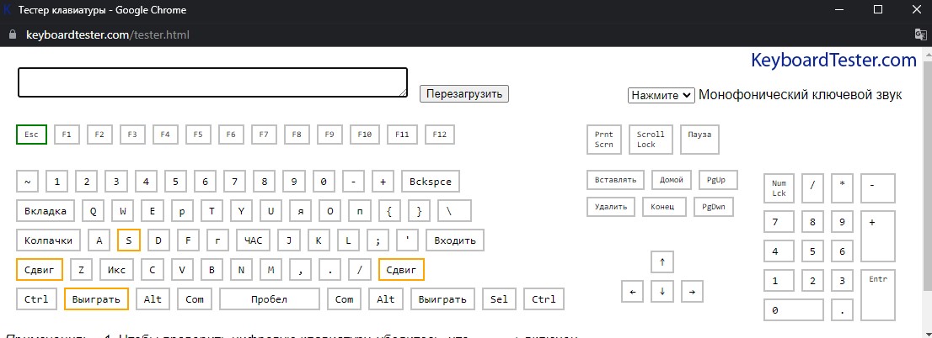
Task: Click the Колпачки caps lock key
Action: pyautogui.click(x=49, y=240)
